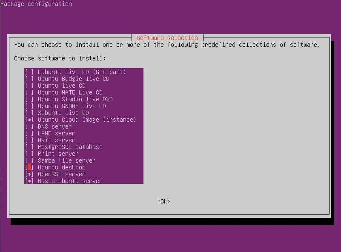Click the 'Print server' label text
341x252 pixels.
click(x=58, y=154)
